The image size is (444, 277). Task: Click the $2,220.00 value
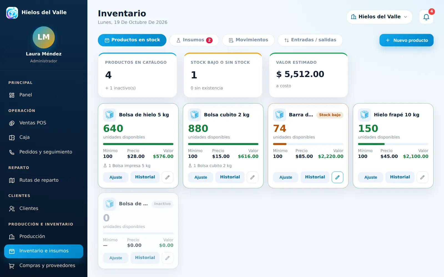[331, 156]
